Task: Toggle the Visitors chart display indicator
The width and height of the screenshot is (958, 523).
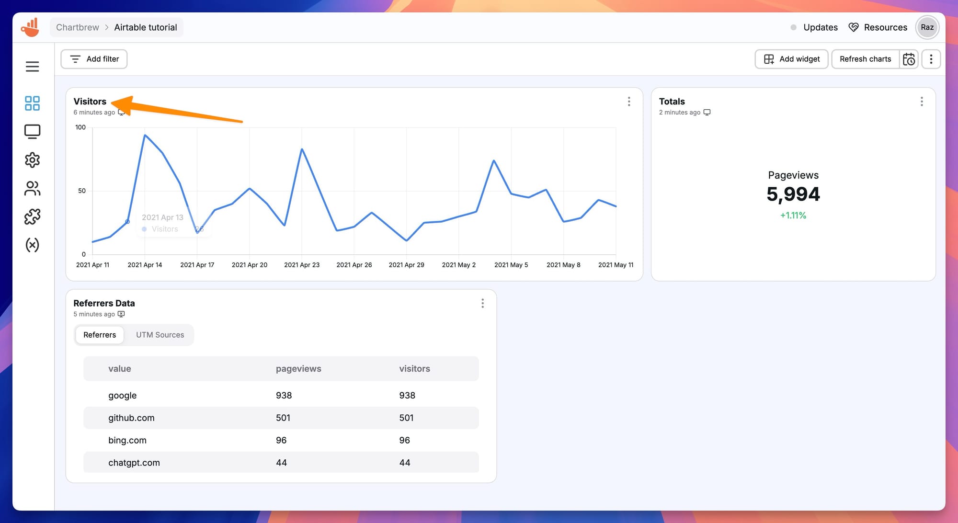Action: point(122,112)
